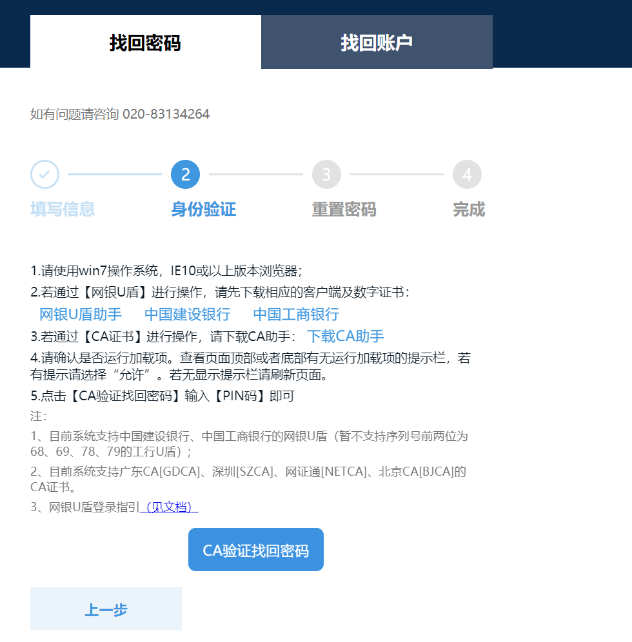The width and height of the screenshot is (632, 642).
Task: Click the completed step checkmark circle
Action: tap(44, 175)
